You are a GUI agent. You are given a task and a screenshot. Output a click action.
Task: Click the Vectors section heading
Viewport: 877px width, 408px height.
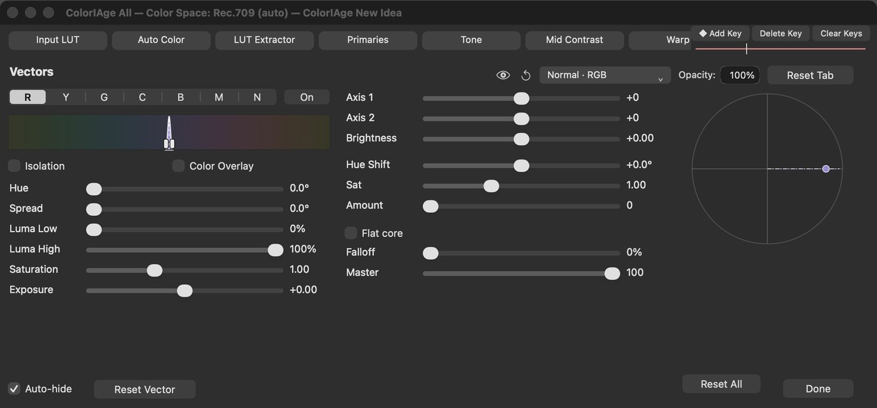(31, 72)
